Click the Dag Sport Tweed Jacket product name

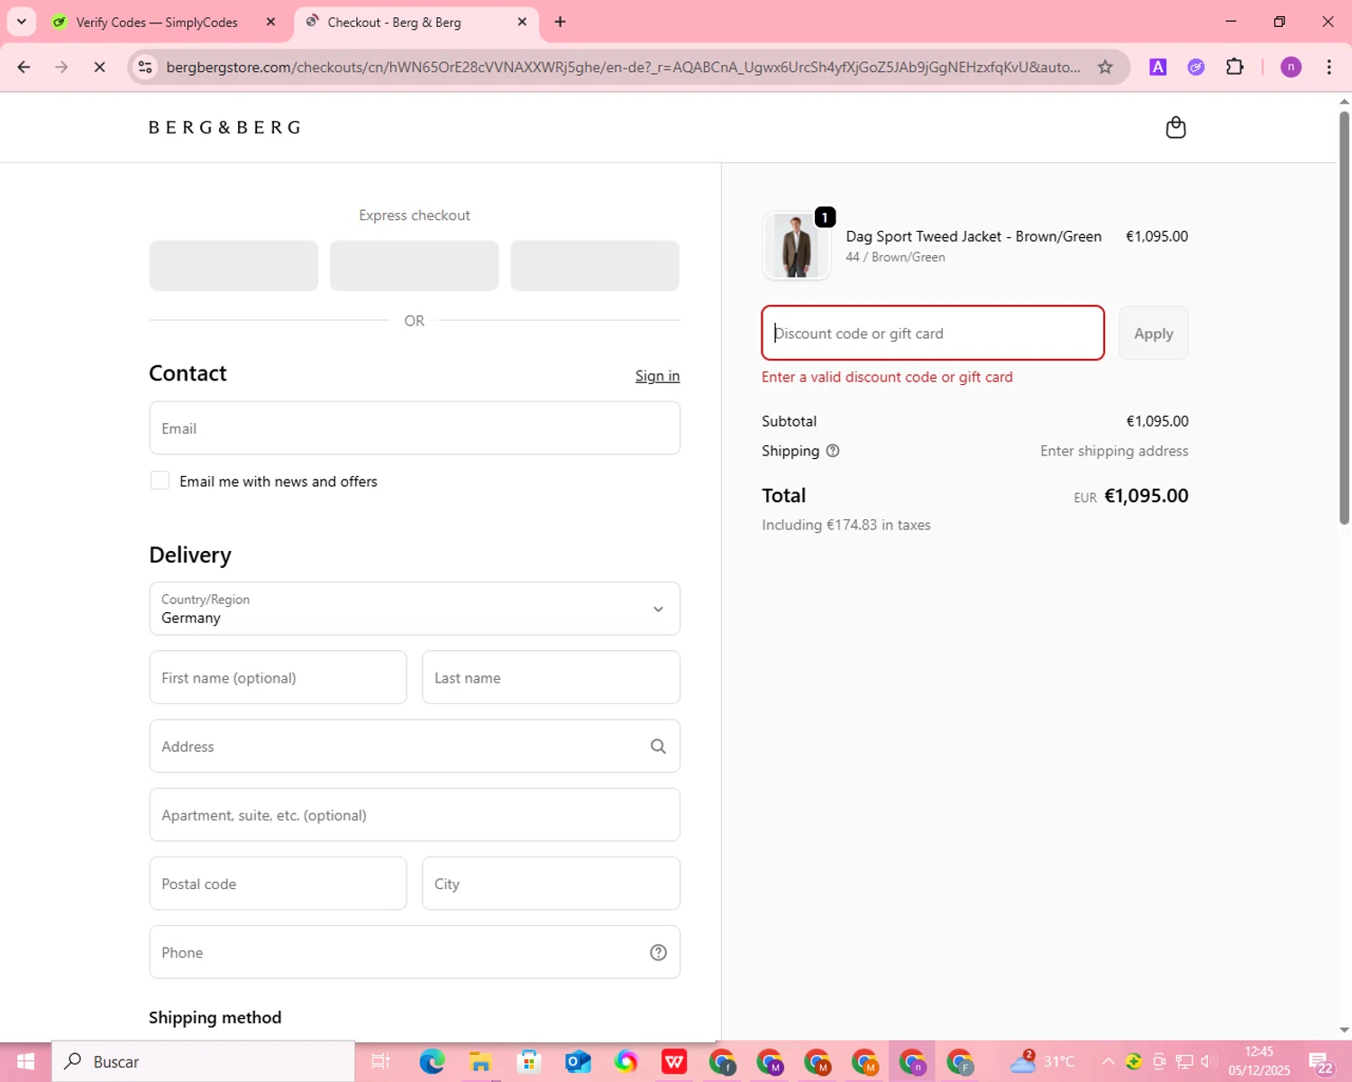coord(973,236)
